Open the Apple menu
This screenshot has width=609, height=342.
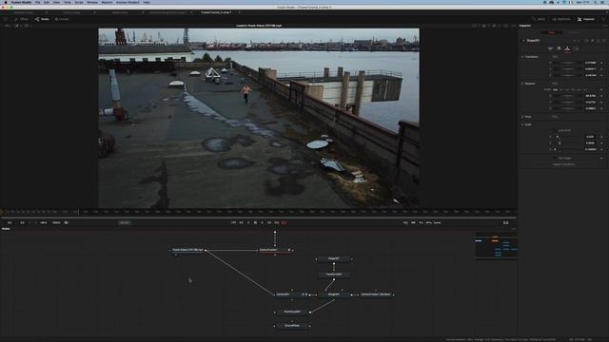coord(6,2)
